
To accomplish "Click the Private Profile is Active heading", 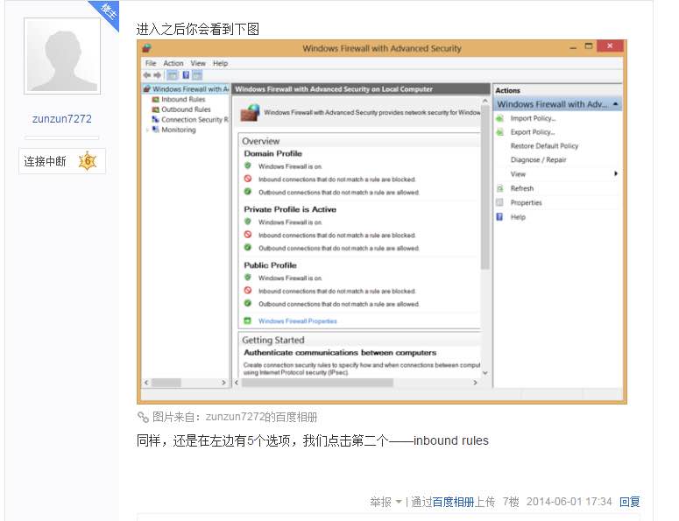I will click(x=290, y=209).
